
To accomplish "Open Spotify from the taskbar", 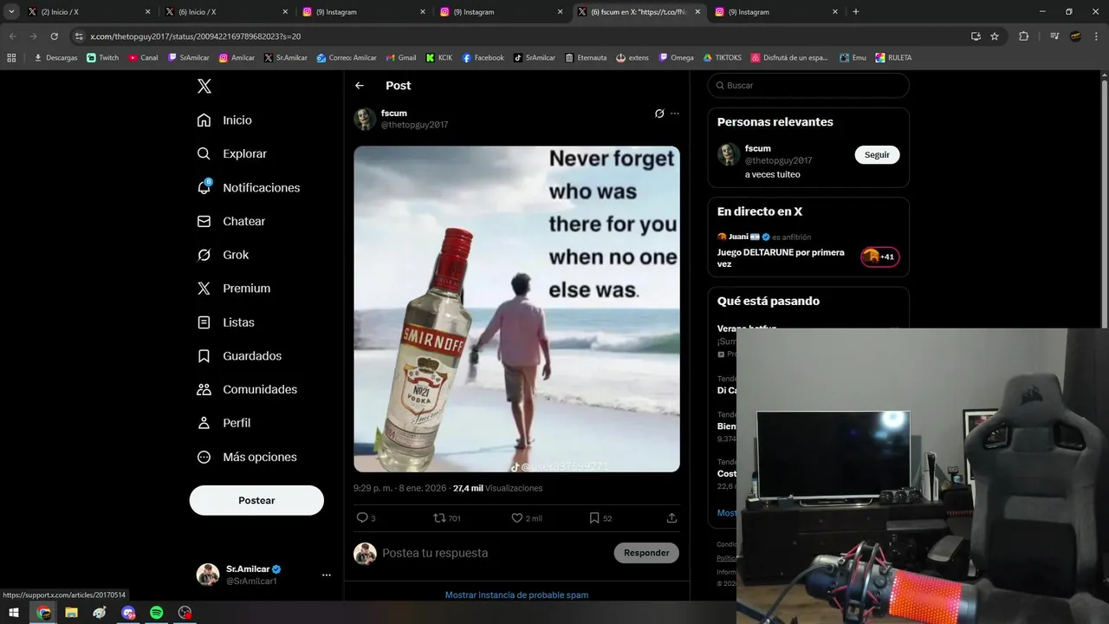I will point(156,613).
